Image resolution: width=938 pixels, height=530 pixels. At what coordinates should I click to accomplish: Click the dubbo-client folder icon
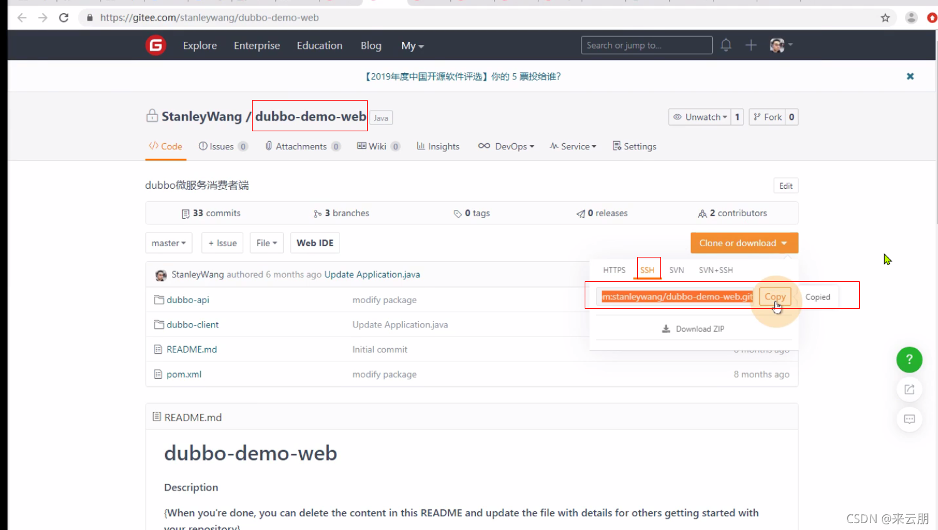pos(159,324)
